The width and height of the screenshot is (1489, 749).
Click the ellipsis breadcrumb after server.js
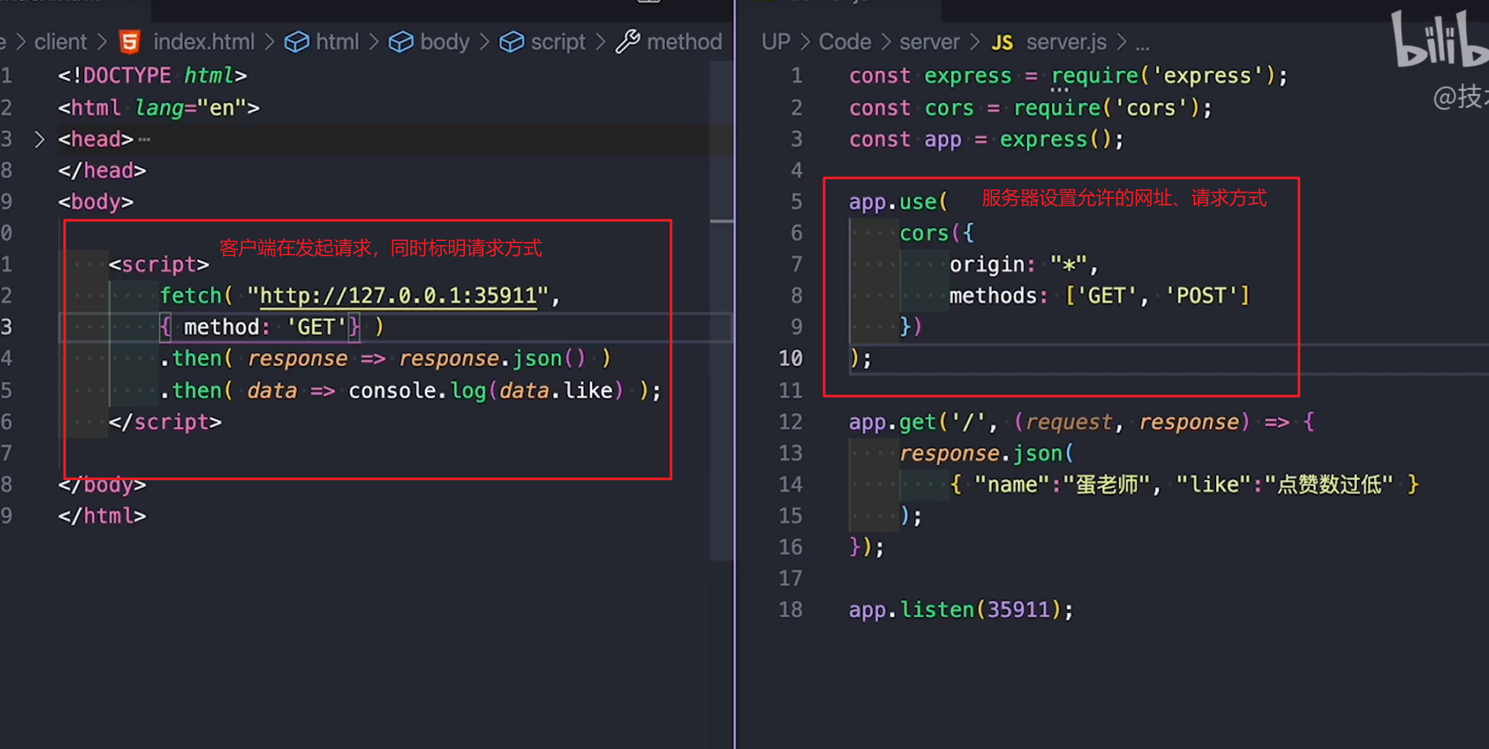click(x=1142, y=44)
